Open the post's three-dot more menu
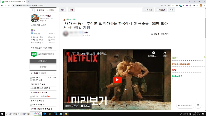 tap(171, 34)
